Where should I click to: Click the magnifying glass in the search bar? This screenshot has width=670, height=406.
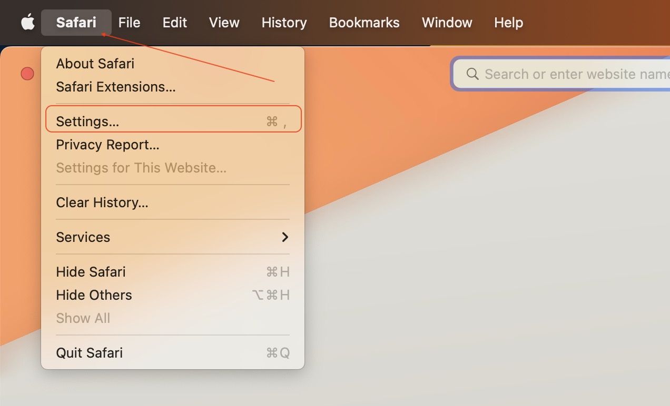[x=472, y=74]
